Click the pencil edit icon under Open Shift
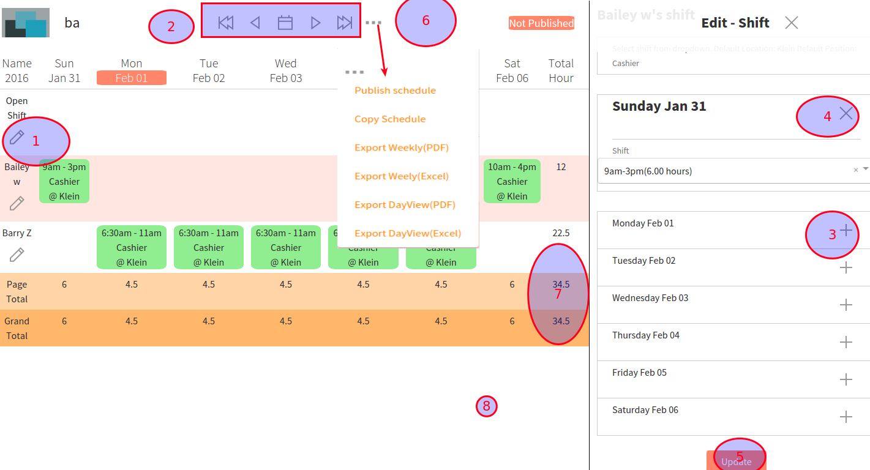Screen dimensions: 870x470 [x=17, y=138]
